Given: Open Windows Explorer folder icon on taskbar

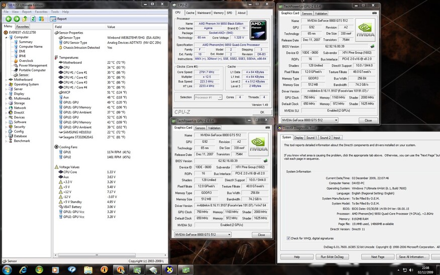Looking at the screenshot, I should (x=88, y=270).
